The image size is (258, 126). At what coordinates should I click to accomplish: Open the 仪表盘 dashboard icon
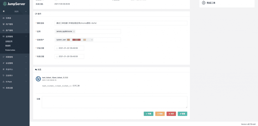[4, 18]
